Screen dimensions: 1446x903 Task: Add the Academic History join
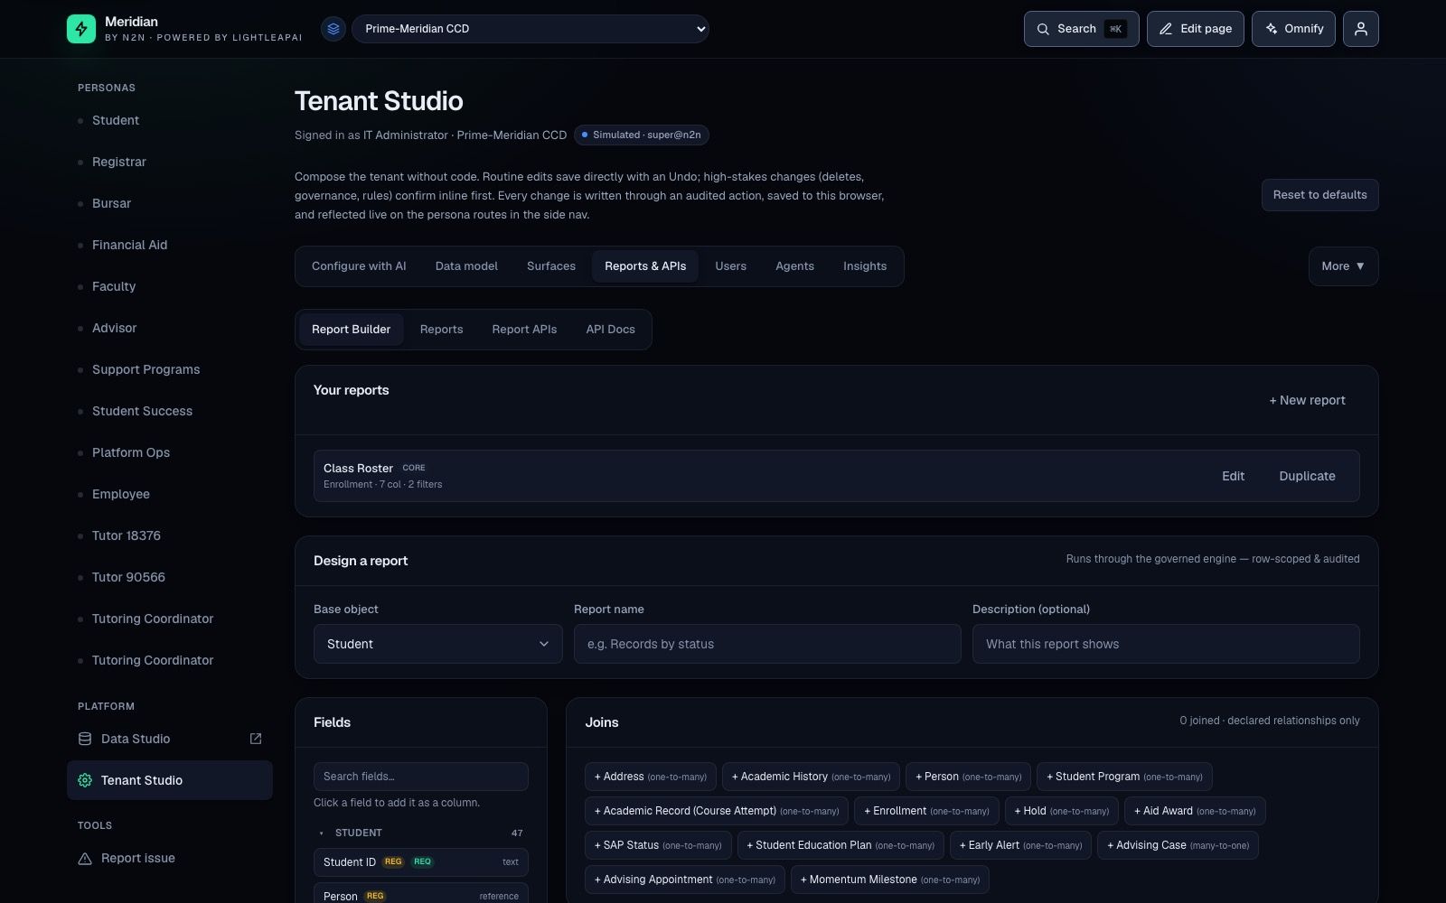point(811,777)
